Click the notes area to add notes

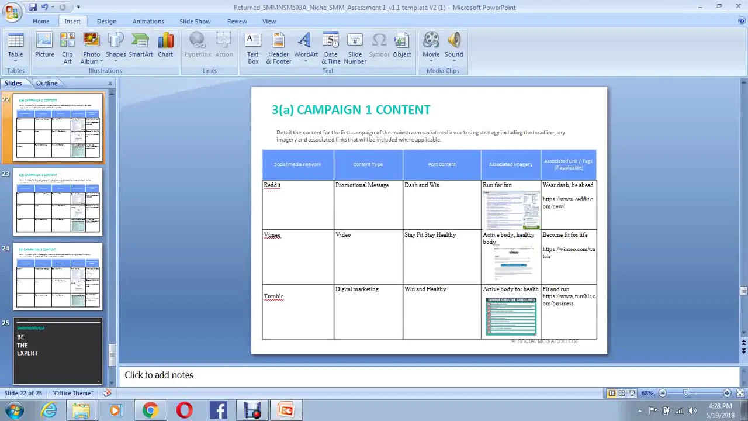coord(429,375)
